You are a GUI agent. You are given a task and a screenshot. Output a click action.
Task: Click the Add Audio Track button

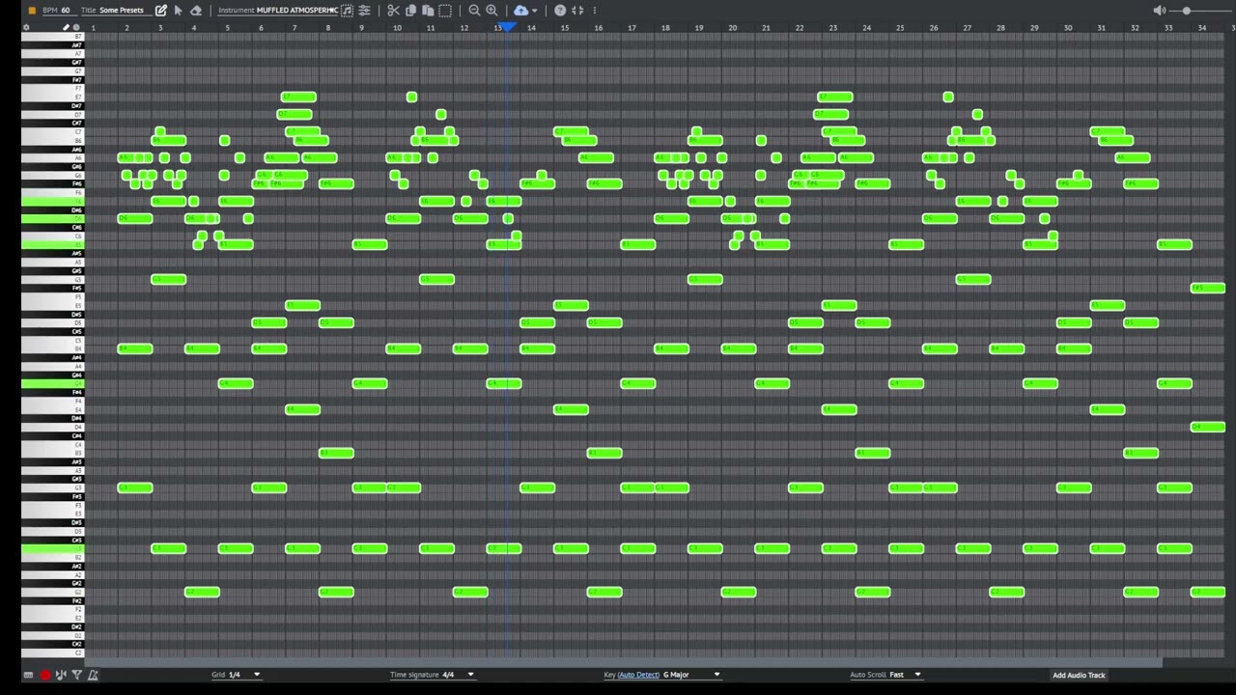coord(1079,675)
